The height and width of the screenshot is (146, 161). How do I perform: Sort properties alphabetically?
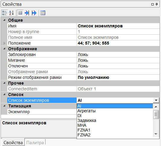(11, 13)
